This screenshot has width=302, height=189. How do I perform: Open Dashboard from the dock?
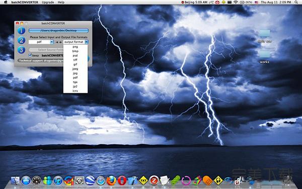pos(37,181)
